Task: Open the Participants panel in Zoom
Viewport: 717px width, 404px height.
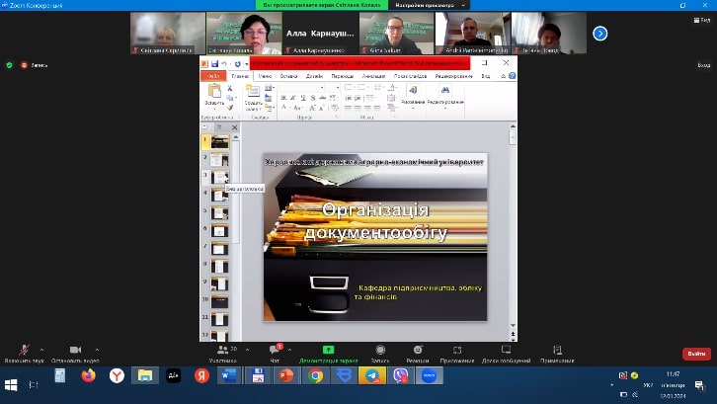Action: coord(223,354)
